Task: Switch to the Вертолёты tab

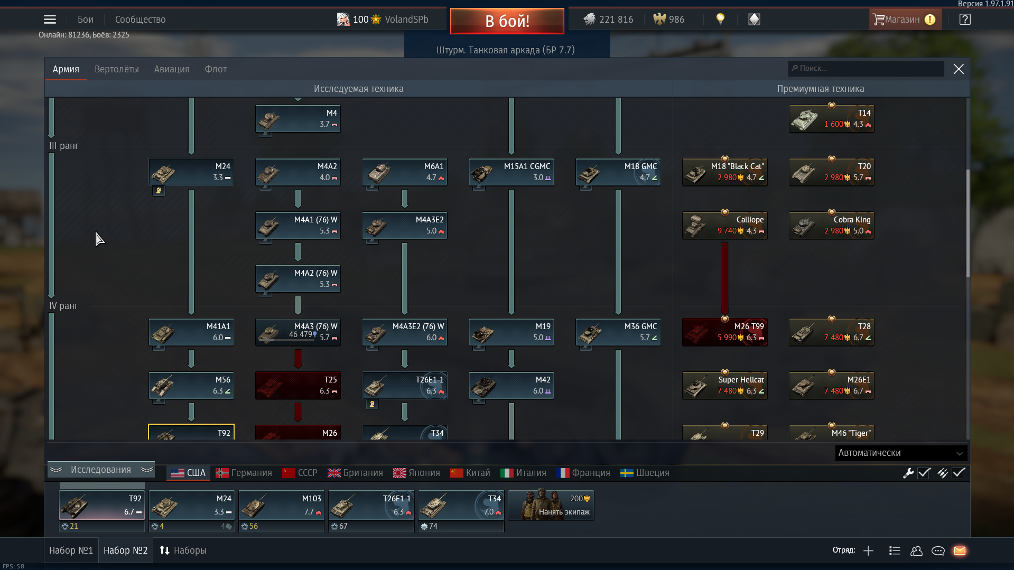Action: coord(117,69)
